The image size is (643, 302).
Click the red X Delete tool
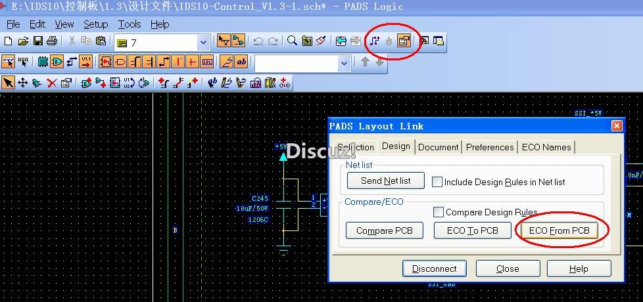(52, 83)
